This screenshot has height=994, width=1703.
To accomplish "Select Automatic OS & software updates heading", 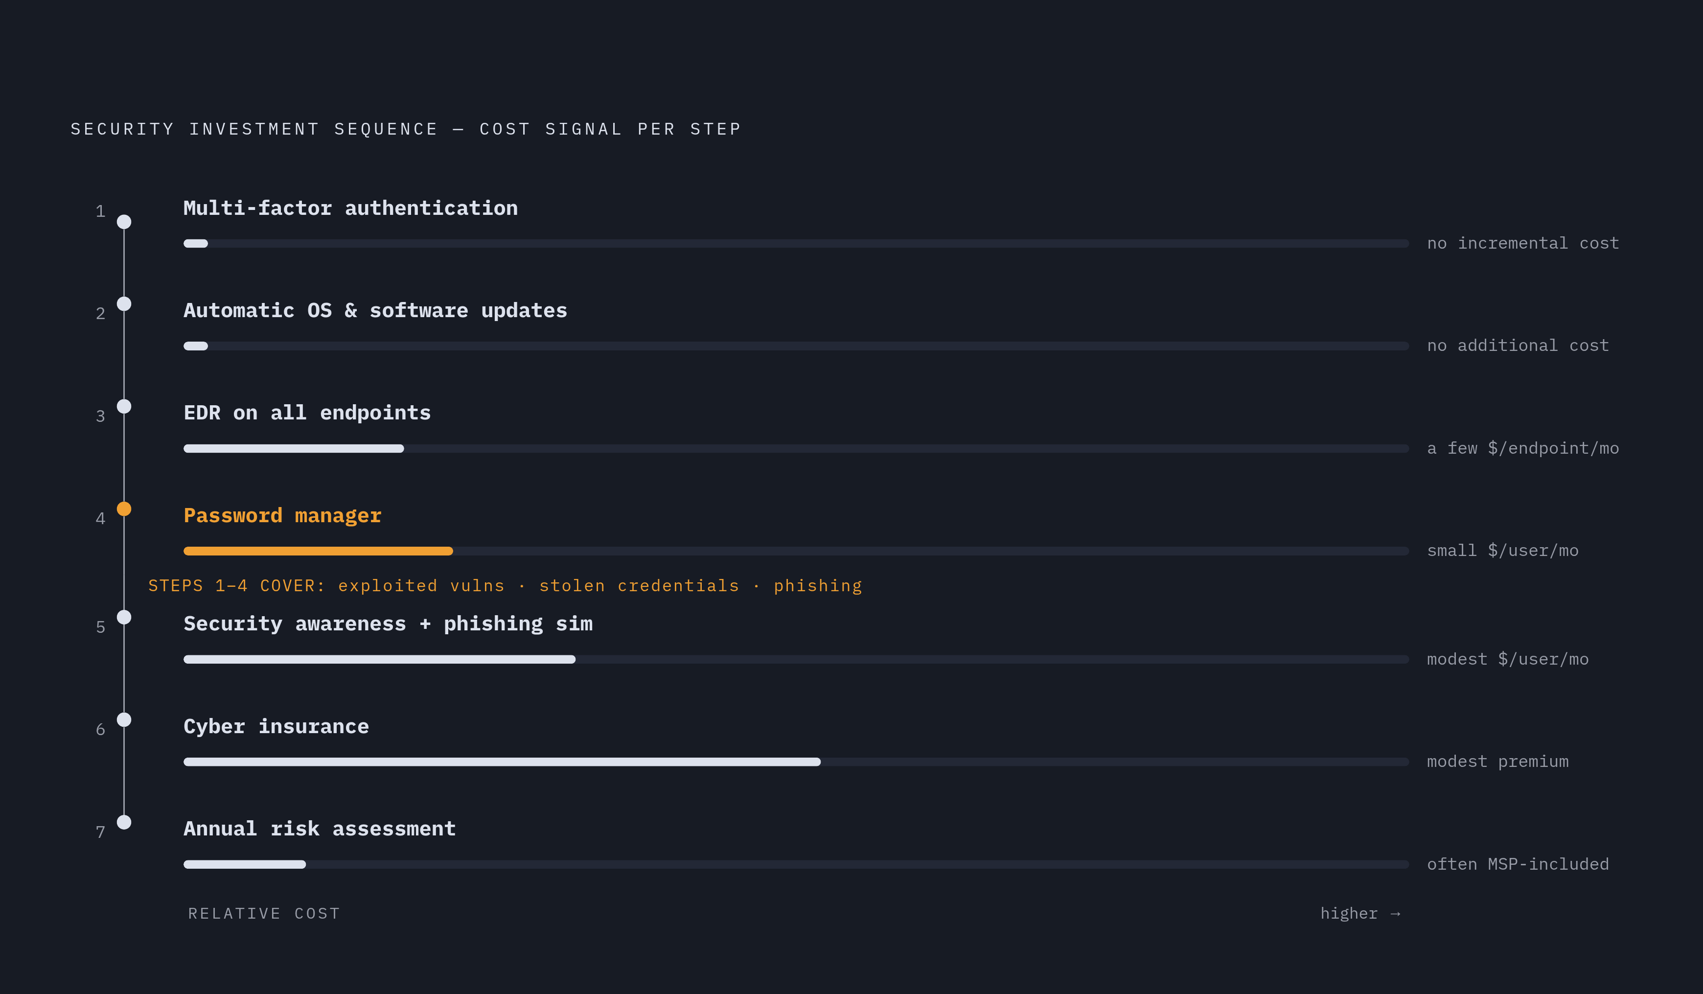I will (375, 311).
